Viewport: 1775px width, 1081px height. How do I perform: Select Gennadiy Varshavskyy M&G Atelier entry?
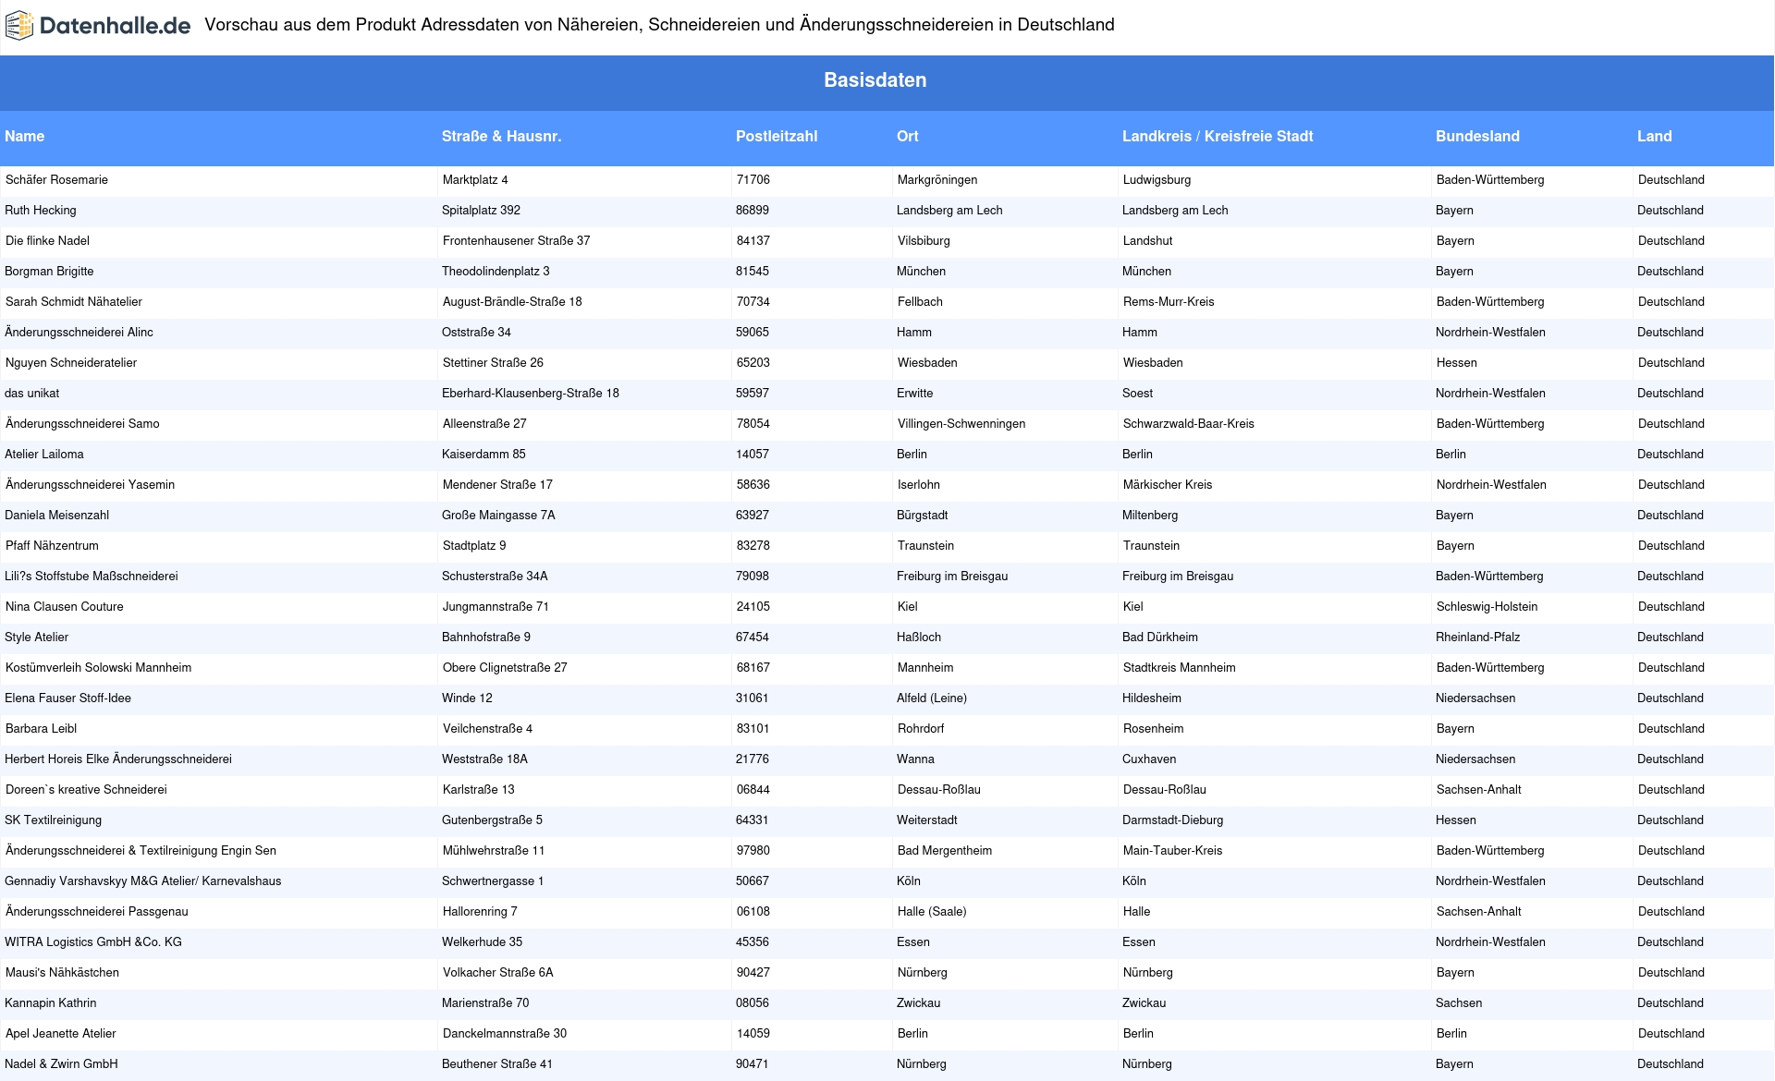[143, 881]
